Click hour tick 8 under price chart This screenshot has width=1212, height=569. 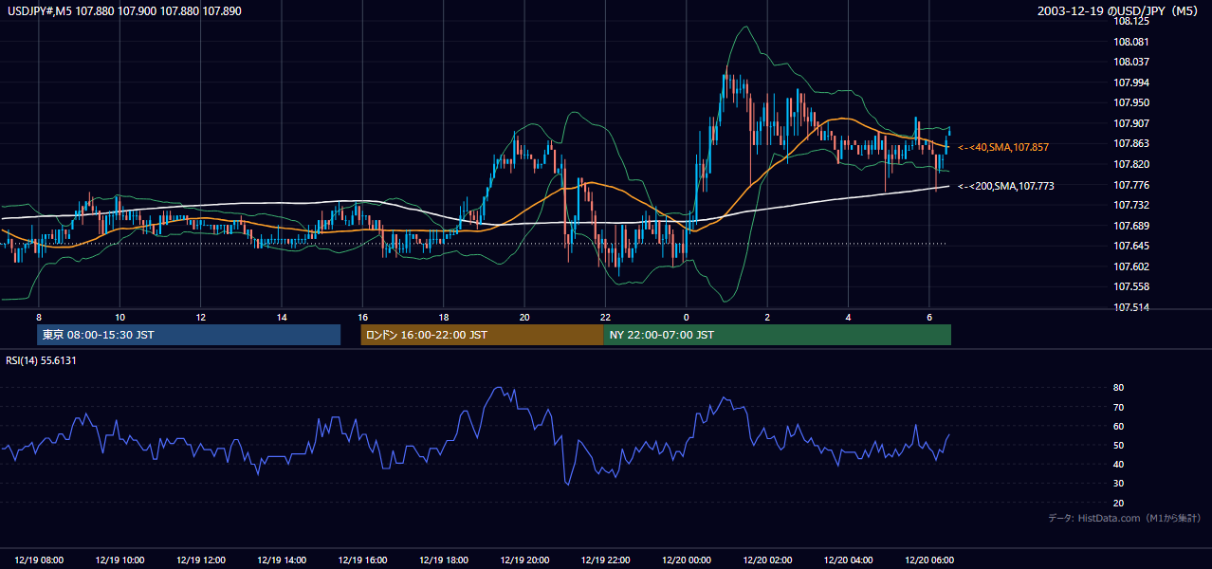point(39,317)
